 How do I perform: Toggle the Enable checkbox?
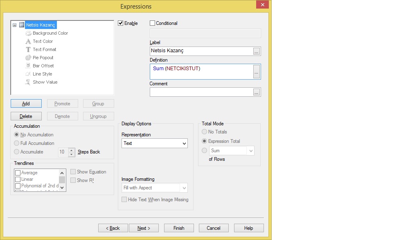point(121,23)
